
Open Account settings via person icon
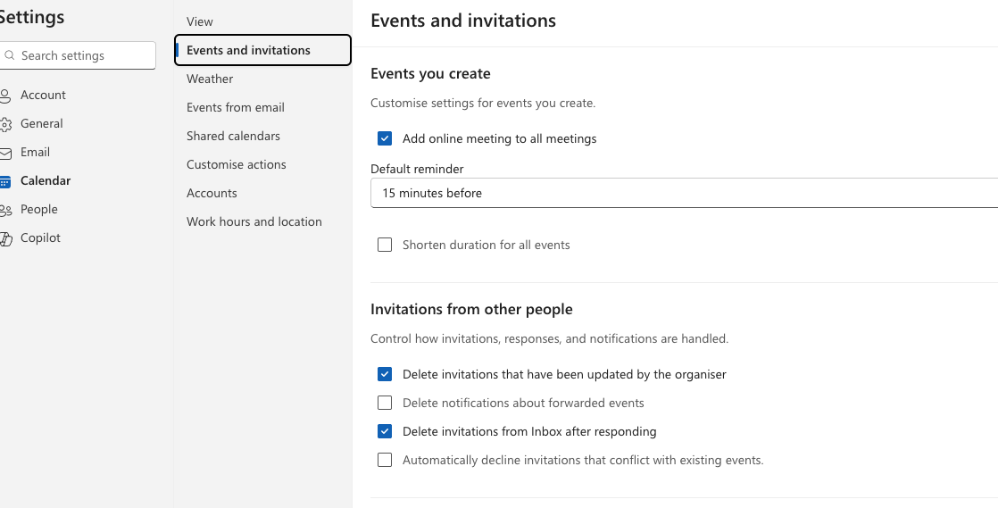5,96
